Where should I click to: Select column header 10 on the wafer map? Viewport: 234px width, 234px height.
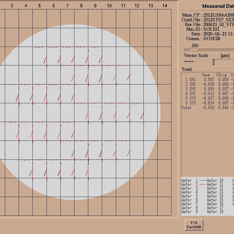(x=109, y=6)
